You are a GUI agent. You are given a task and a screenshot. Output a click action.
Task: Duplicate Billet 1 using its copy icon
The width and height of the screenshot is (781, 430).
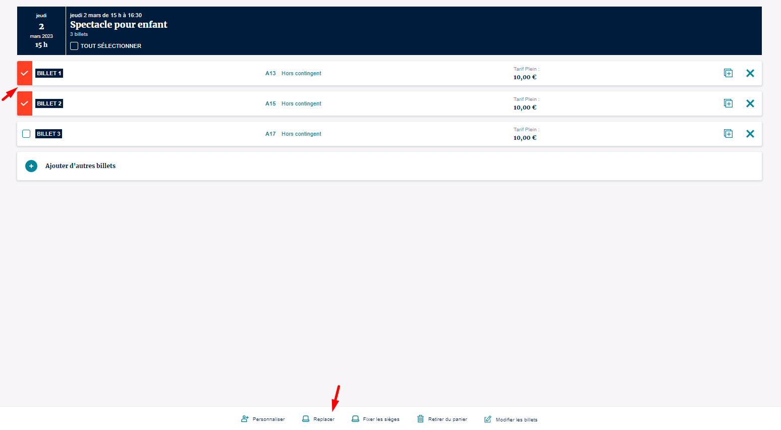click(728, 73)
